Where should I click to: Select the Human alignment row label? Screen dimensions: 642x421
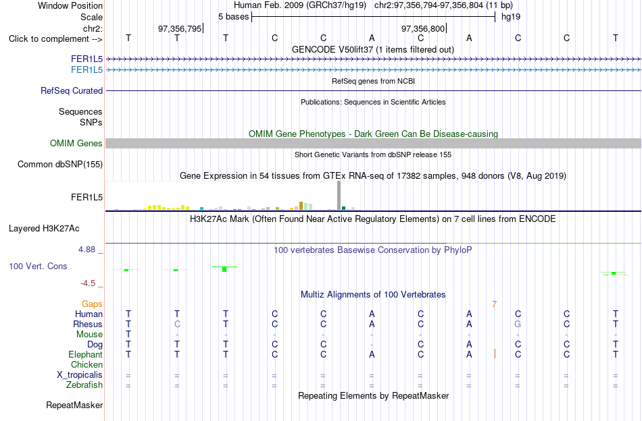(x=89, y=314)
